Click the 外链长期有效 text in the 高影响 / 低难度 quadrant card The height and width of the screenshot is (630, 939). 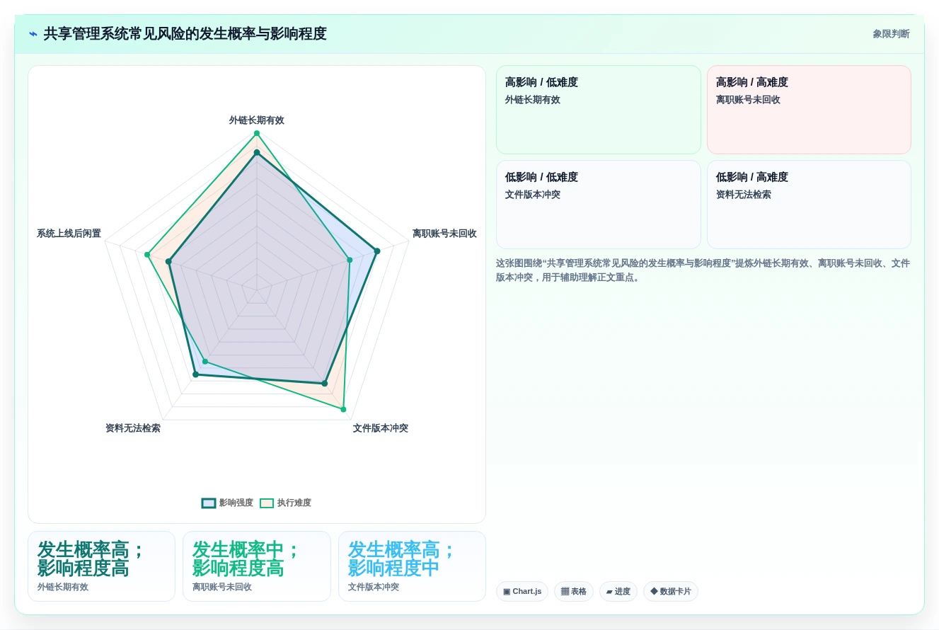click(x=533, y=101)
